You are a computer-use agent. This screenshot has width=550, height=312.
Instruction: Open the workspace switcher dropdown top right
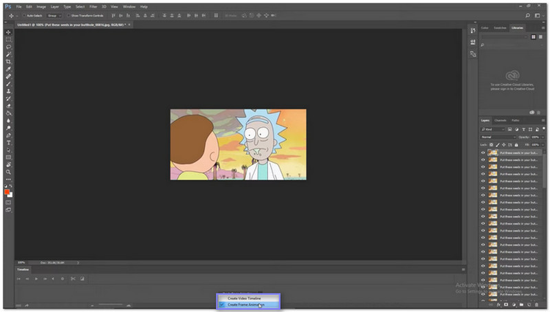click(538, 15)
